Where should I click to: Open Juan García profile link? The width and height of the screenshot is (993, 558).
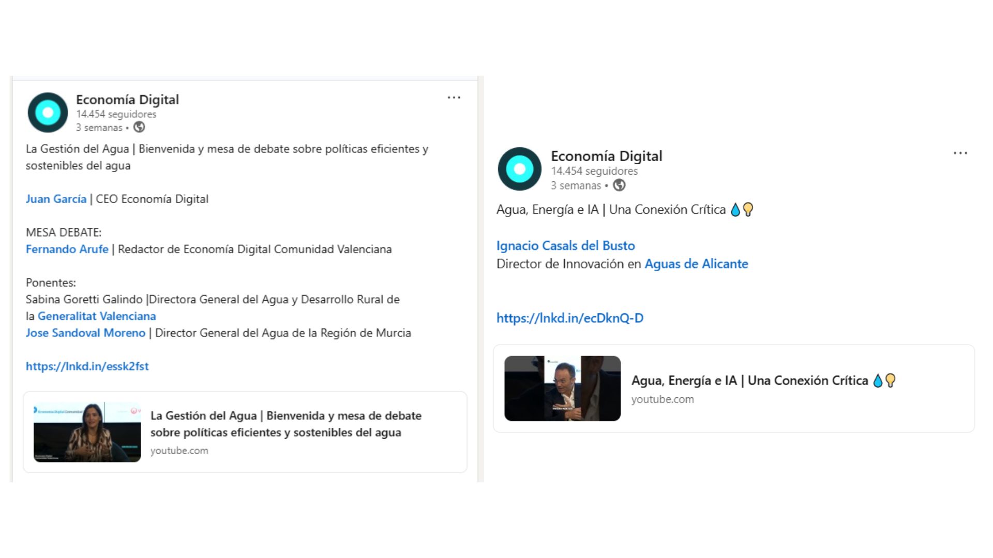coord(56,199)
